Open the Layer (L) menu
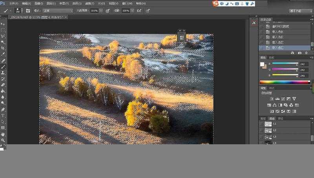The image size is (314, 178). [x=51, y=4]
